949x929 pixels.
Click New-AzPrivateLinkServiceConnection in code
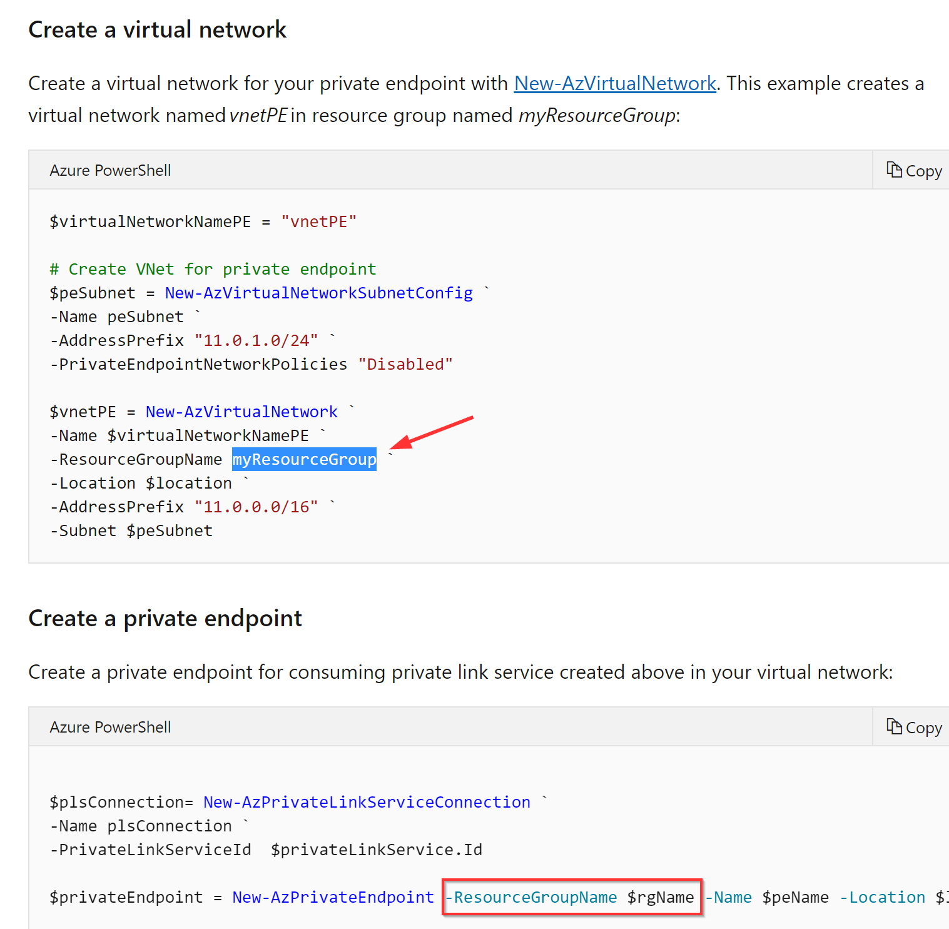pyautogui.click(x=367, y=802)
